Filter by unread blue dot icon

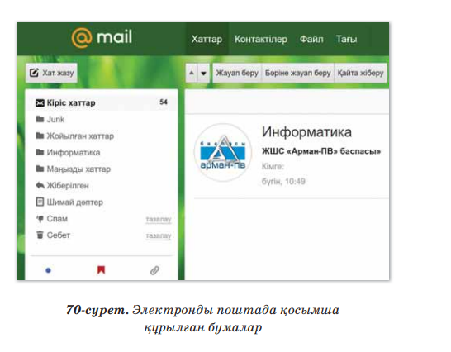coord(48,270)
